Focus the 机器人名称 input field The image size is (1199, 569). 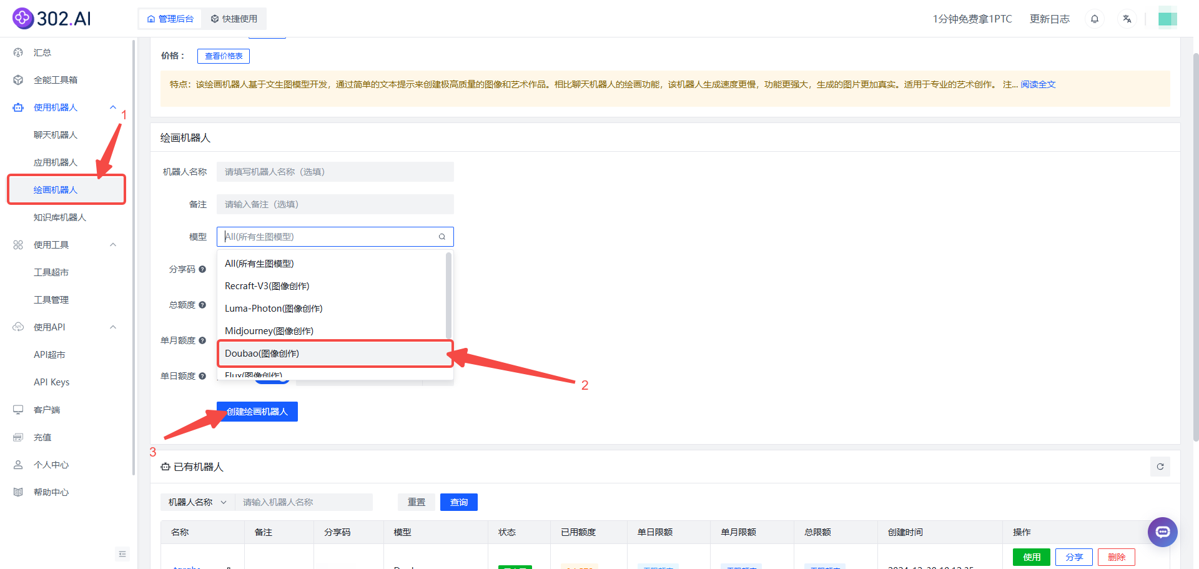[335, 172]
